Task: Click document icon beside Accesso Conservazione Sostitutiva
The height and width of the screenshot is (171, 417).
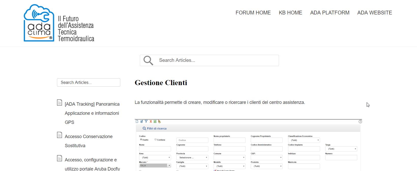Action: tap(59, 135)
